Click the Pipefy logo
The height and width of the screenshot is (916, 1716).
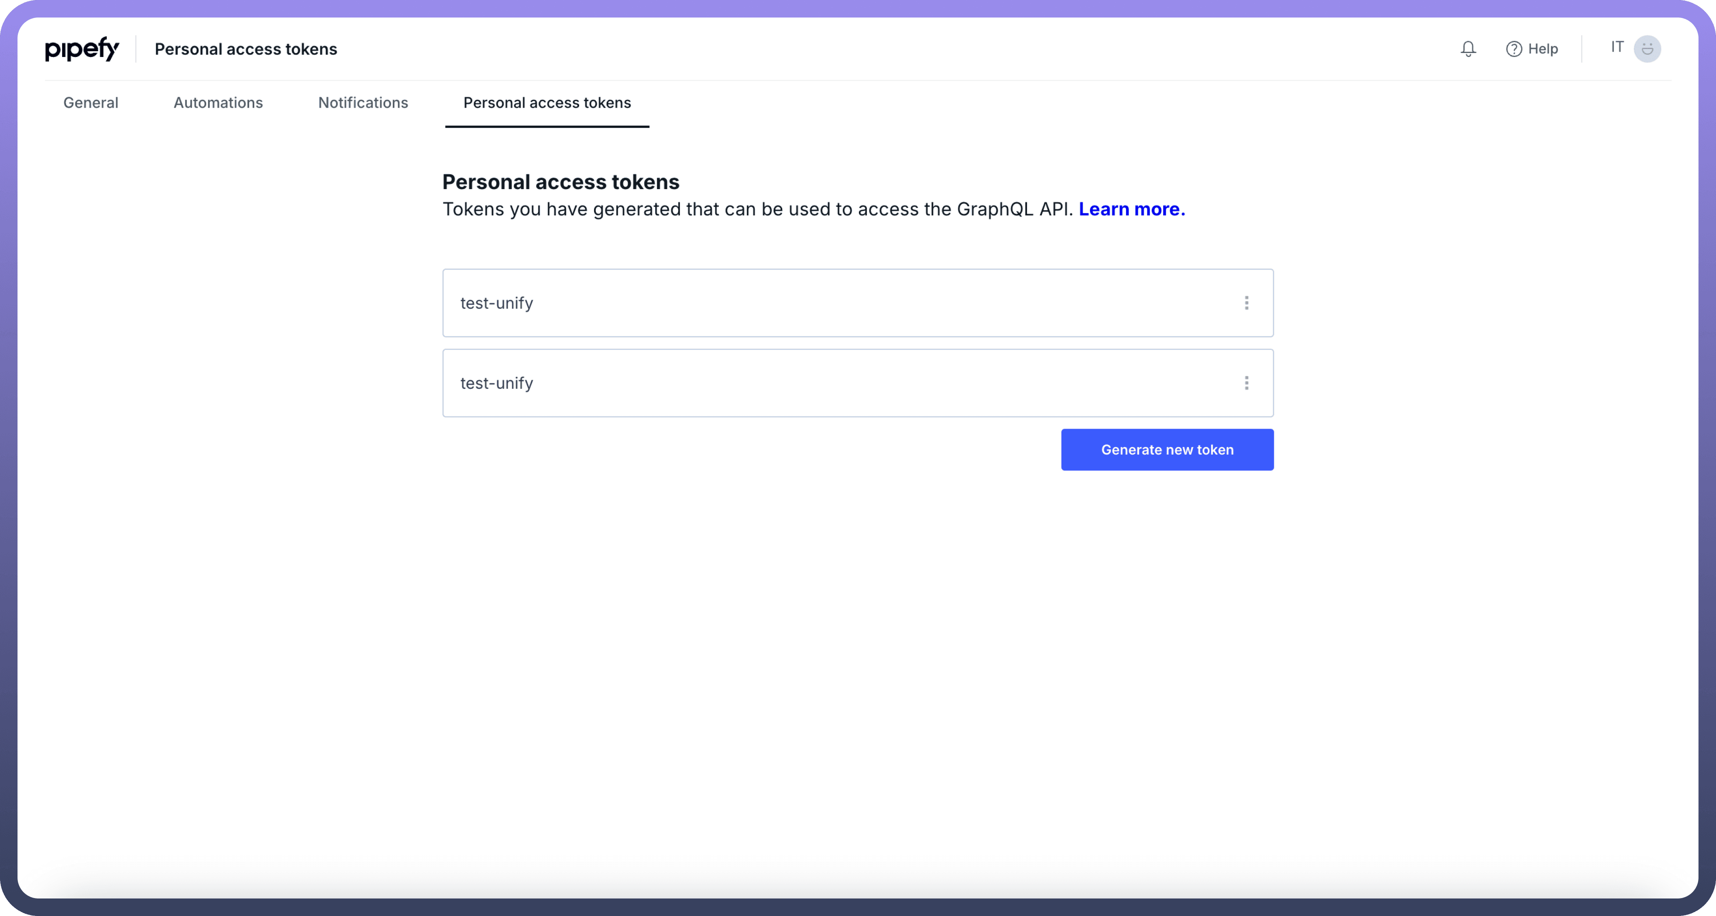[82, 49]
